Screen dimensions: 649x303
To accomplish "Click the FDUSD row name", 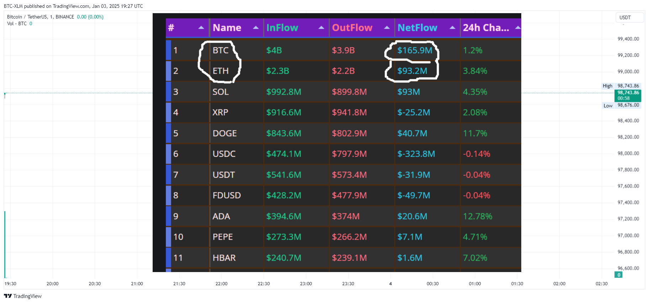I will (227, 195).
